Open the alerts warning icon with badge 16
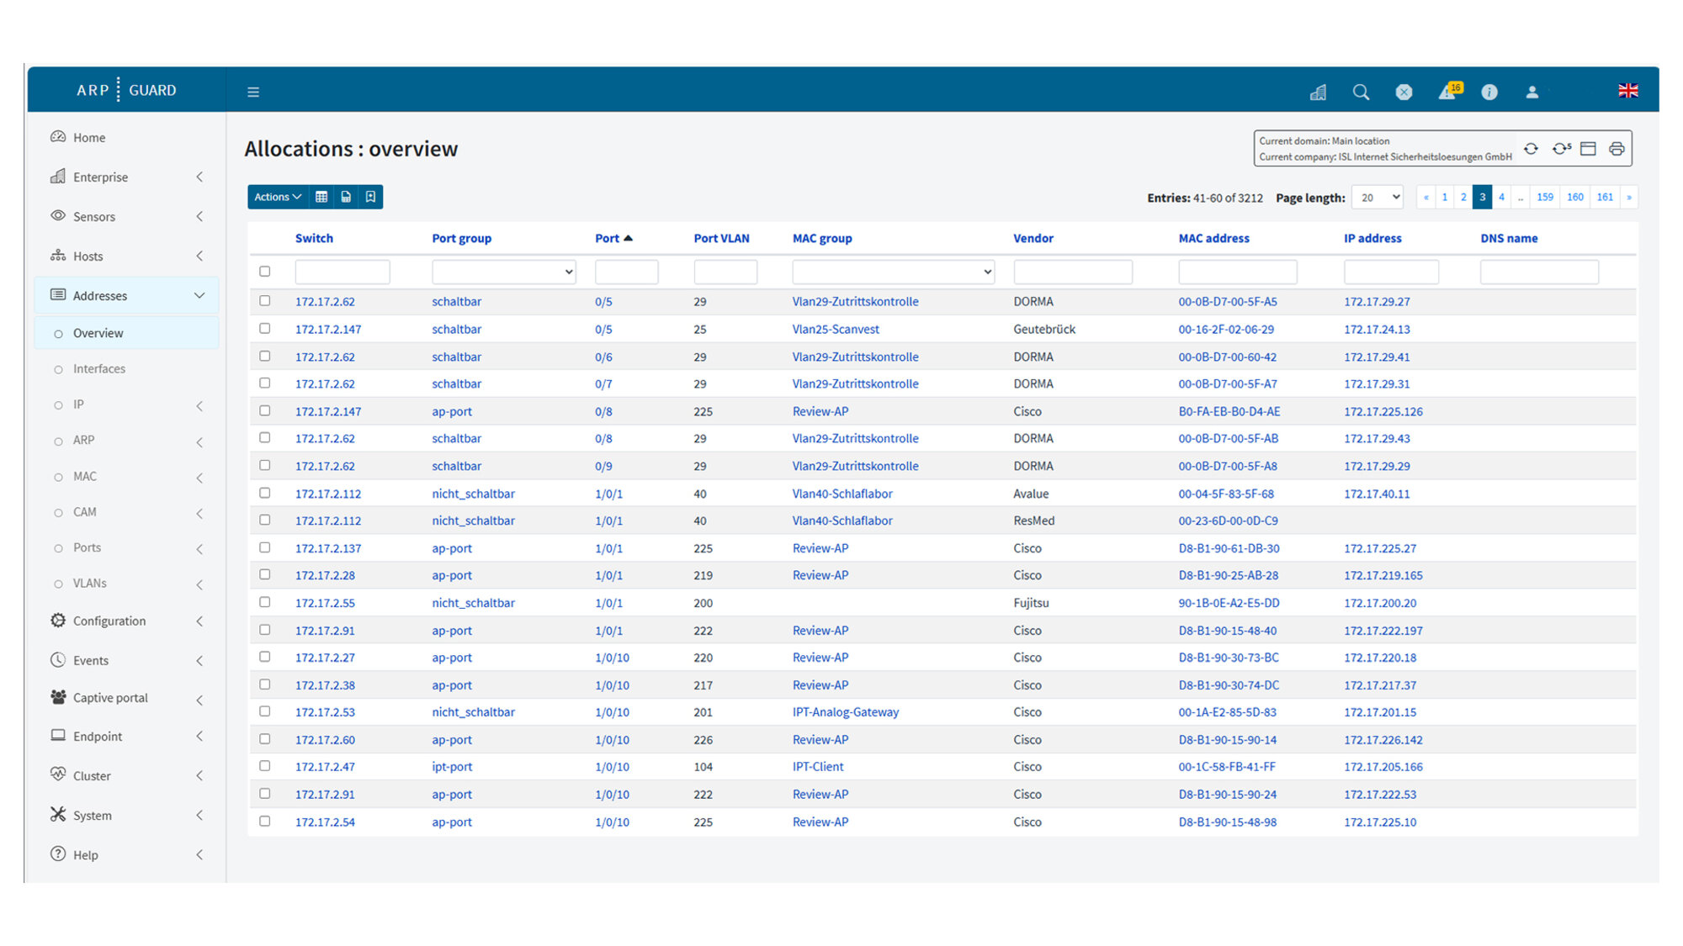Screen dimensions: 1683x946 pos(1447,92)
